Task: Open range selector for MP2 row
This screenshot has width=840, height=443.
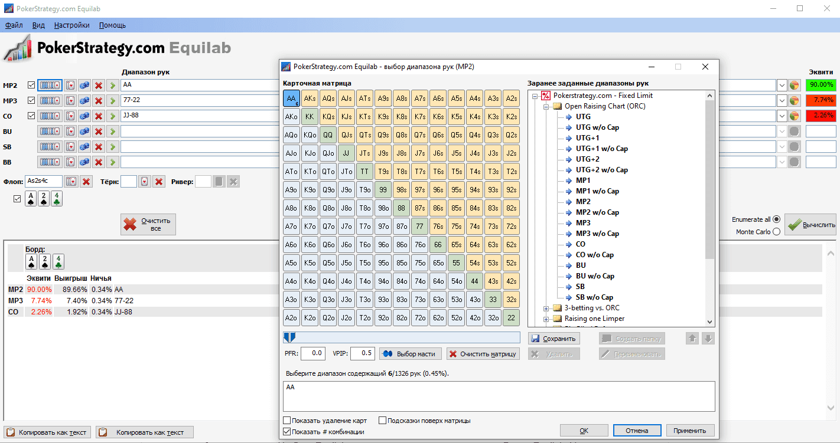Action: click(x=50, y=86)
